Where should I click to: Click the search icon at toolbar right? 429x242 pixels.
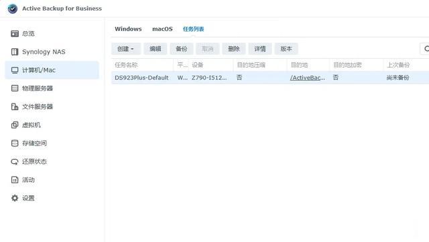coord(426,49)
